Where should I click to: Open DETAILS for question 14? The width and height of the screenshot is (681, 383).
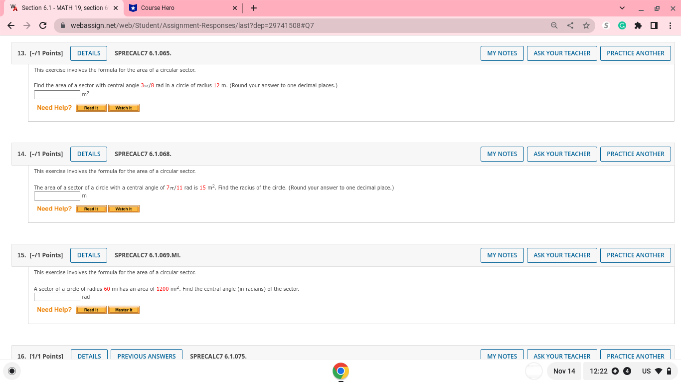[89, 154]
